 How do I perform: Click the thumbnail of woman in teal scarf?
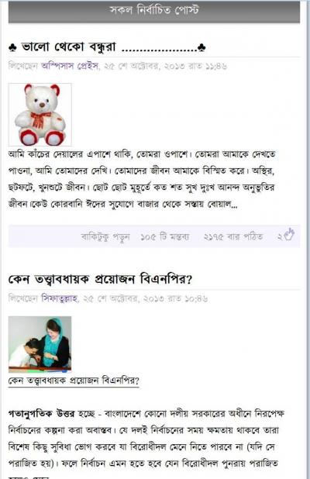pyautogui.click(x=40, y=344)
